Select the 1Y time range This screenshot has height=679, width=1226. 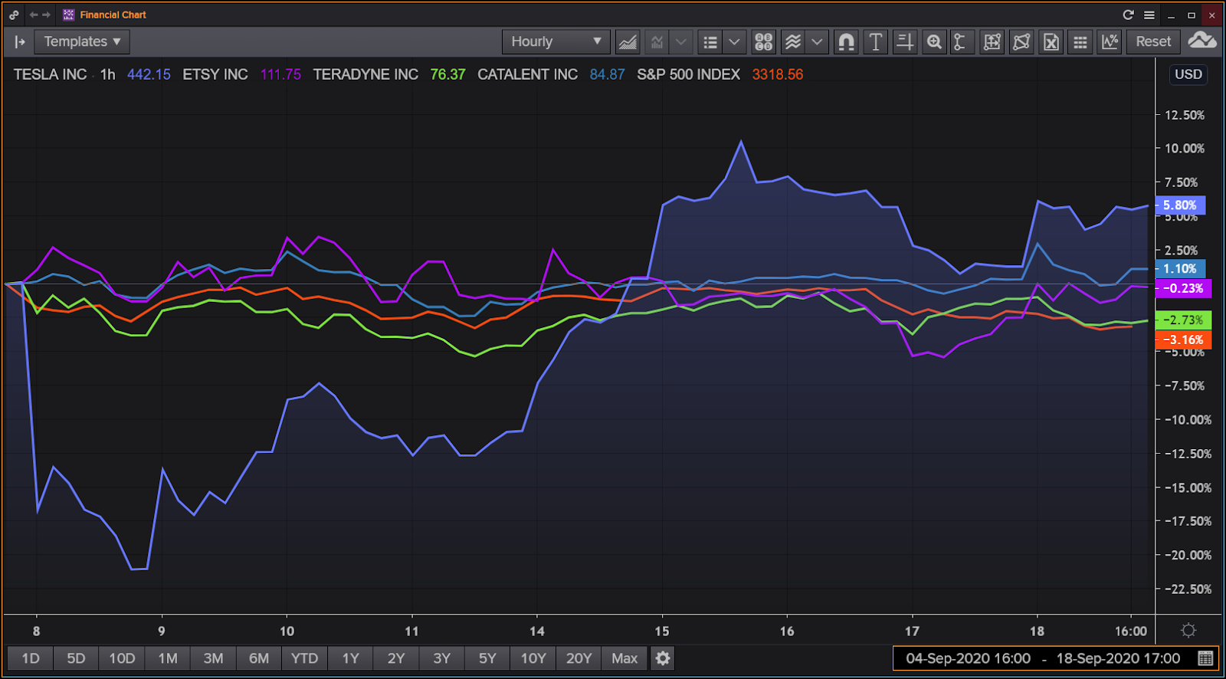pyautogui.click(x=350, y=658)
